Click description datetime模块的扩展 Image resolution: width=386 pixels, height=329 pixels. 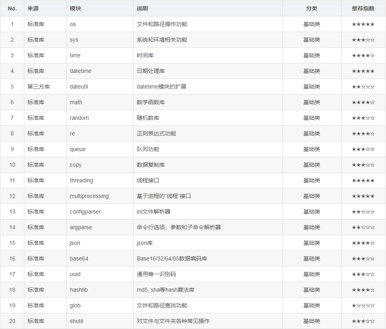161,87
